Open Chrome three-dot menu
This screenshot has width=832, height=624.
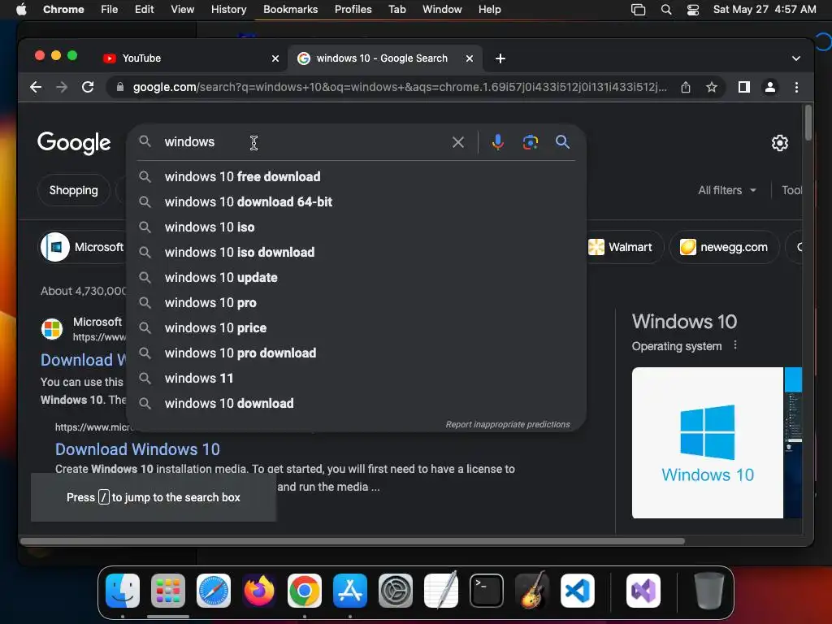(x=796, y=87)
